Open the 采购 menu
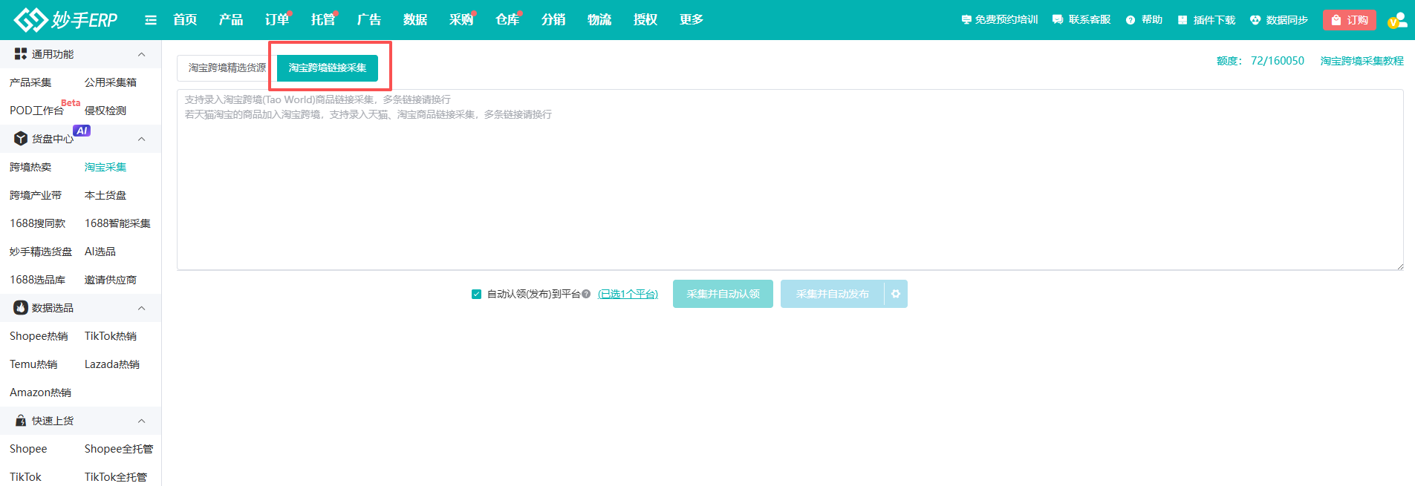Viewport: 1415px width, 486px height. (461, 19)
